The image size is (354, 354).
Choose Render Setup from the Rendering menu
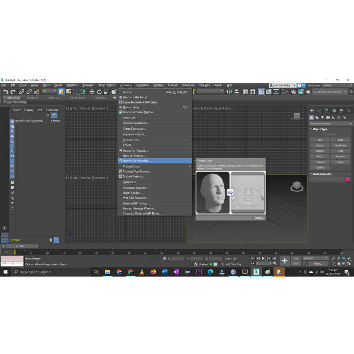pos(132,107)
